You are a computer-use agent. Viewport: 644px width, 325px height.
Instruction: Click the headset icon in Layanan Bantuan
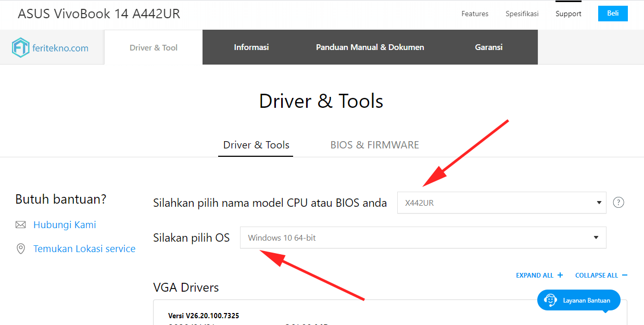tap(550, 300)
